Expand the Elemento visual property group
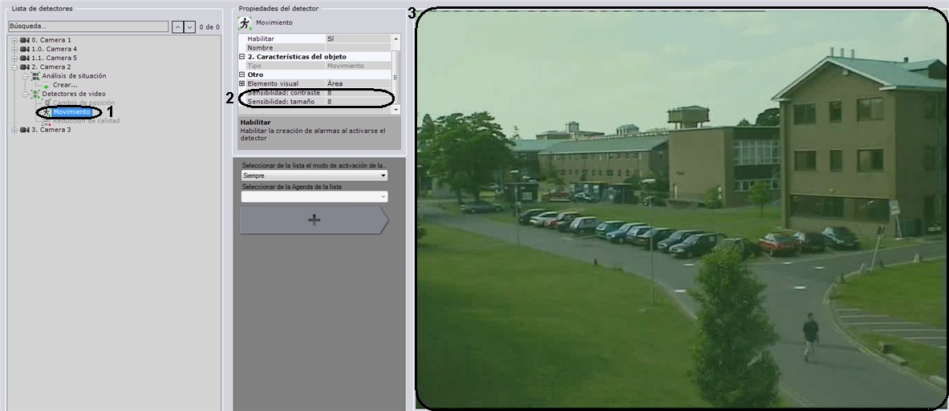The height and width of the screenshot is (411, 949). pos(242,83)
